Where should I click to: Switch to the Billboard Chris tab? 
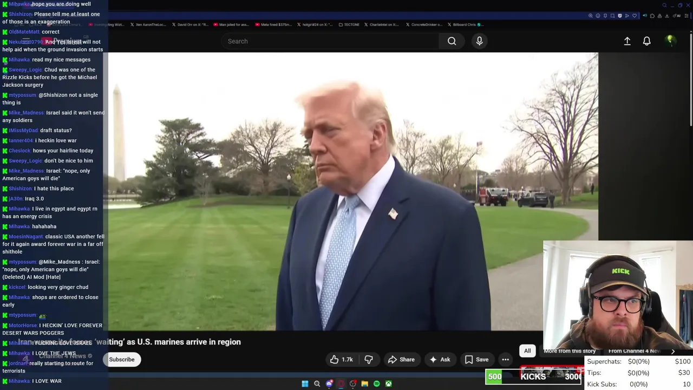(465, 24)
